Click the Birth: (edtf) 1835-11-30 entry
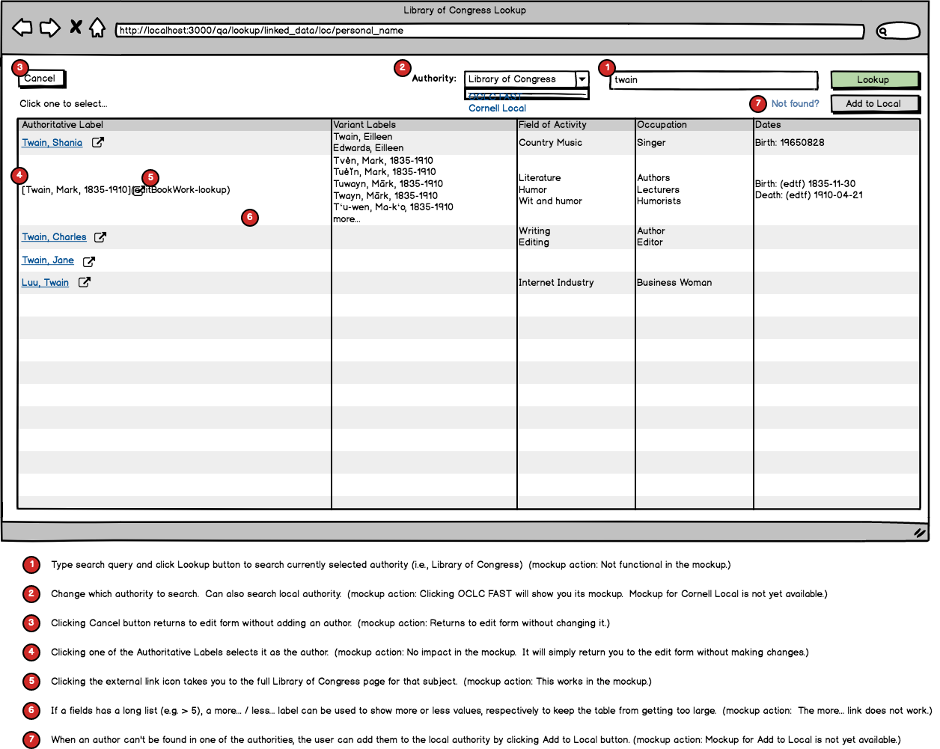 (805, 184)
